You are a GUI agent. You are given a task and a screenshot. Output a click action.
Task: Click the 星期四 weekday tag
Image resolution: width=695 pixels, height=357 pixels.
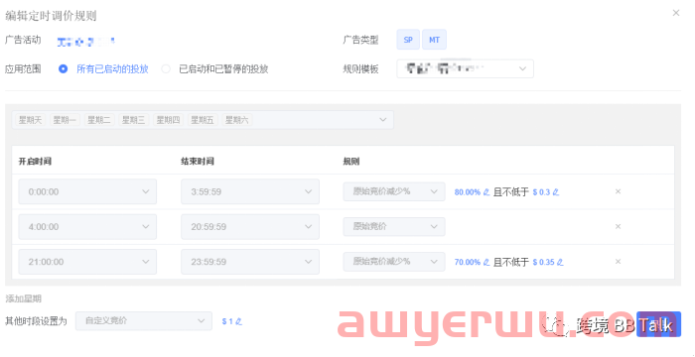(169, 120)
